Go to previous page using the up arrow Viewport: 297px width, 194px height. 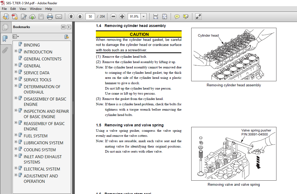[x=71, y=17]
